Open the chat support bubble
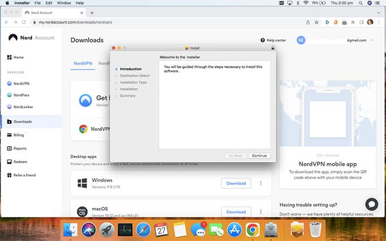Viewport: 386px width, 241px height. (372, 204)
